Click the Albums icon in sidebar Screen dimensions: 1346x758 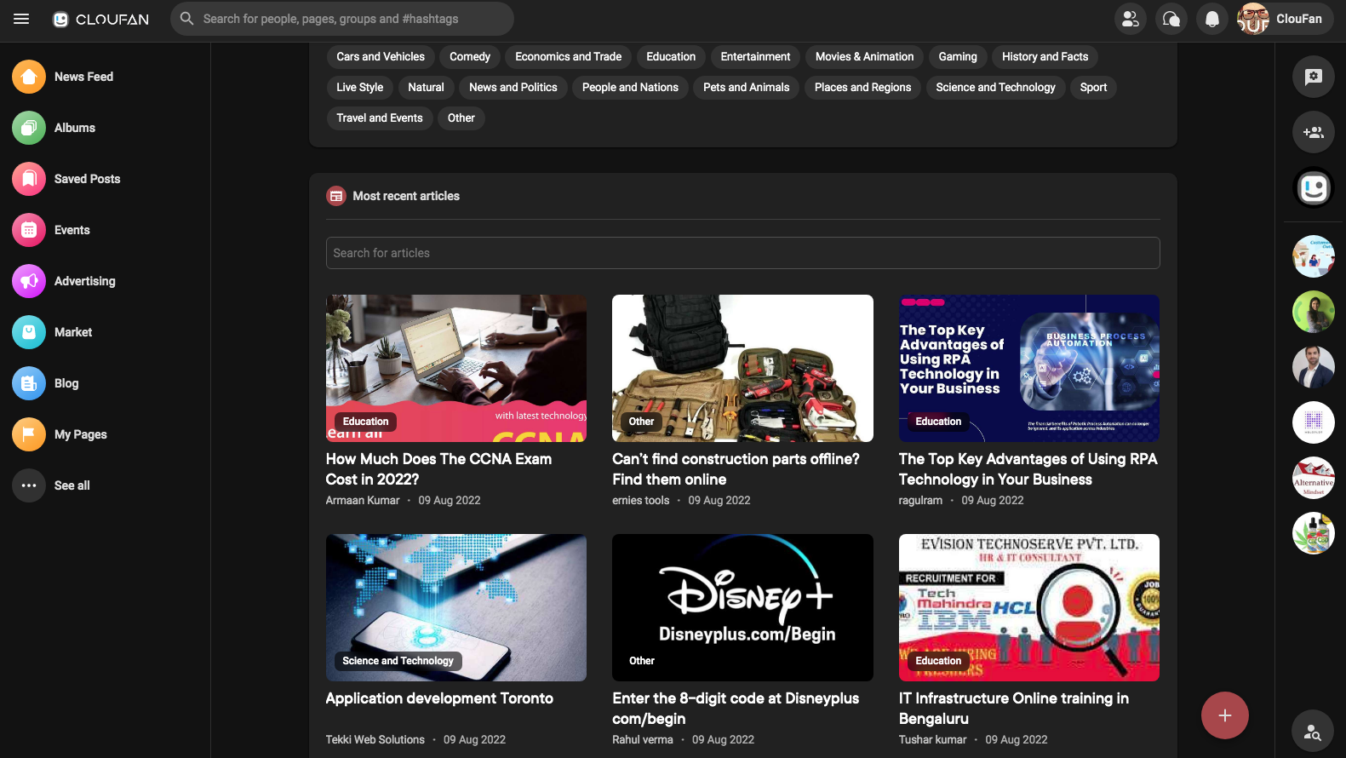pos(29,128)
